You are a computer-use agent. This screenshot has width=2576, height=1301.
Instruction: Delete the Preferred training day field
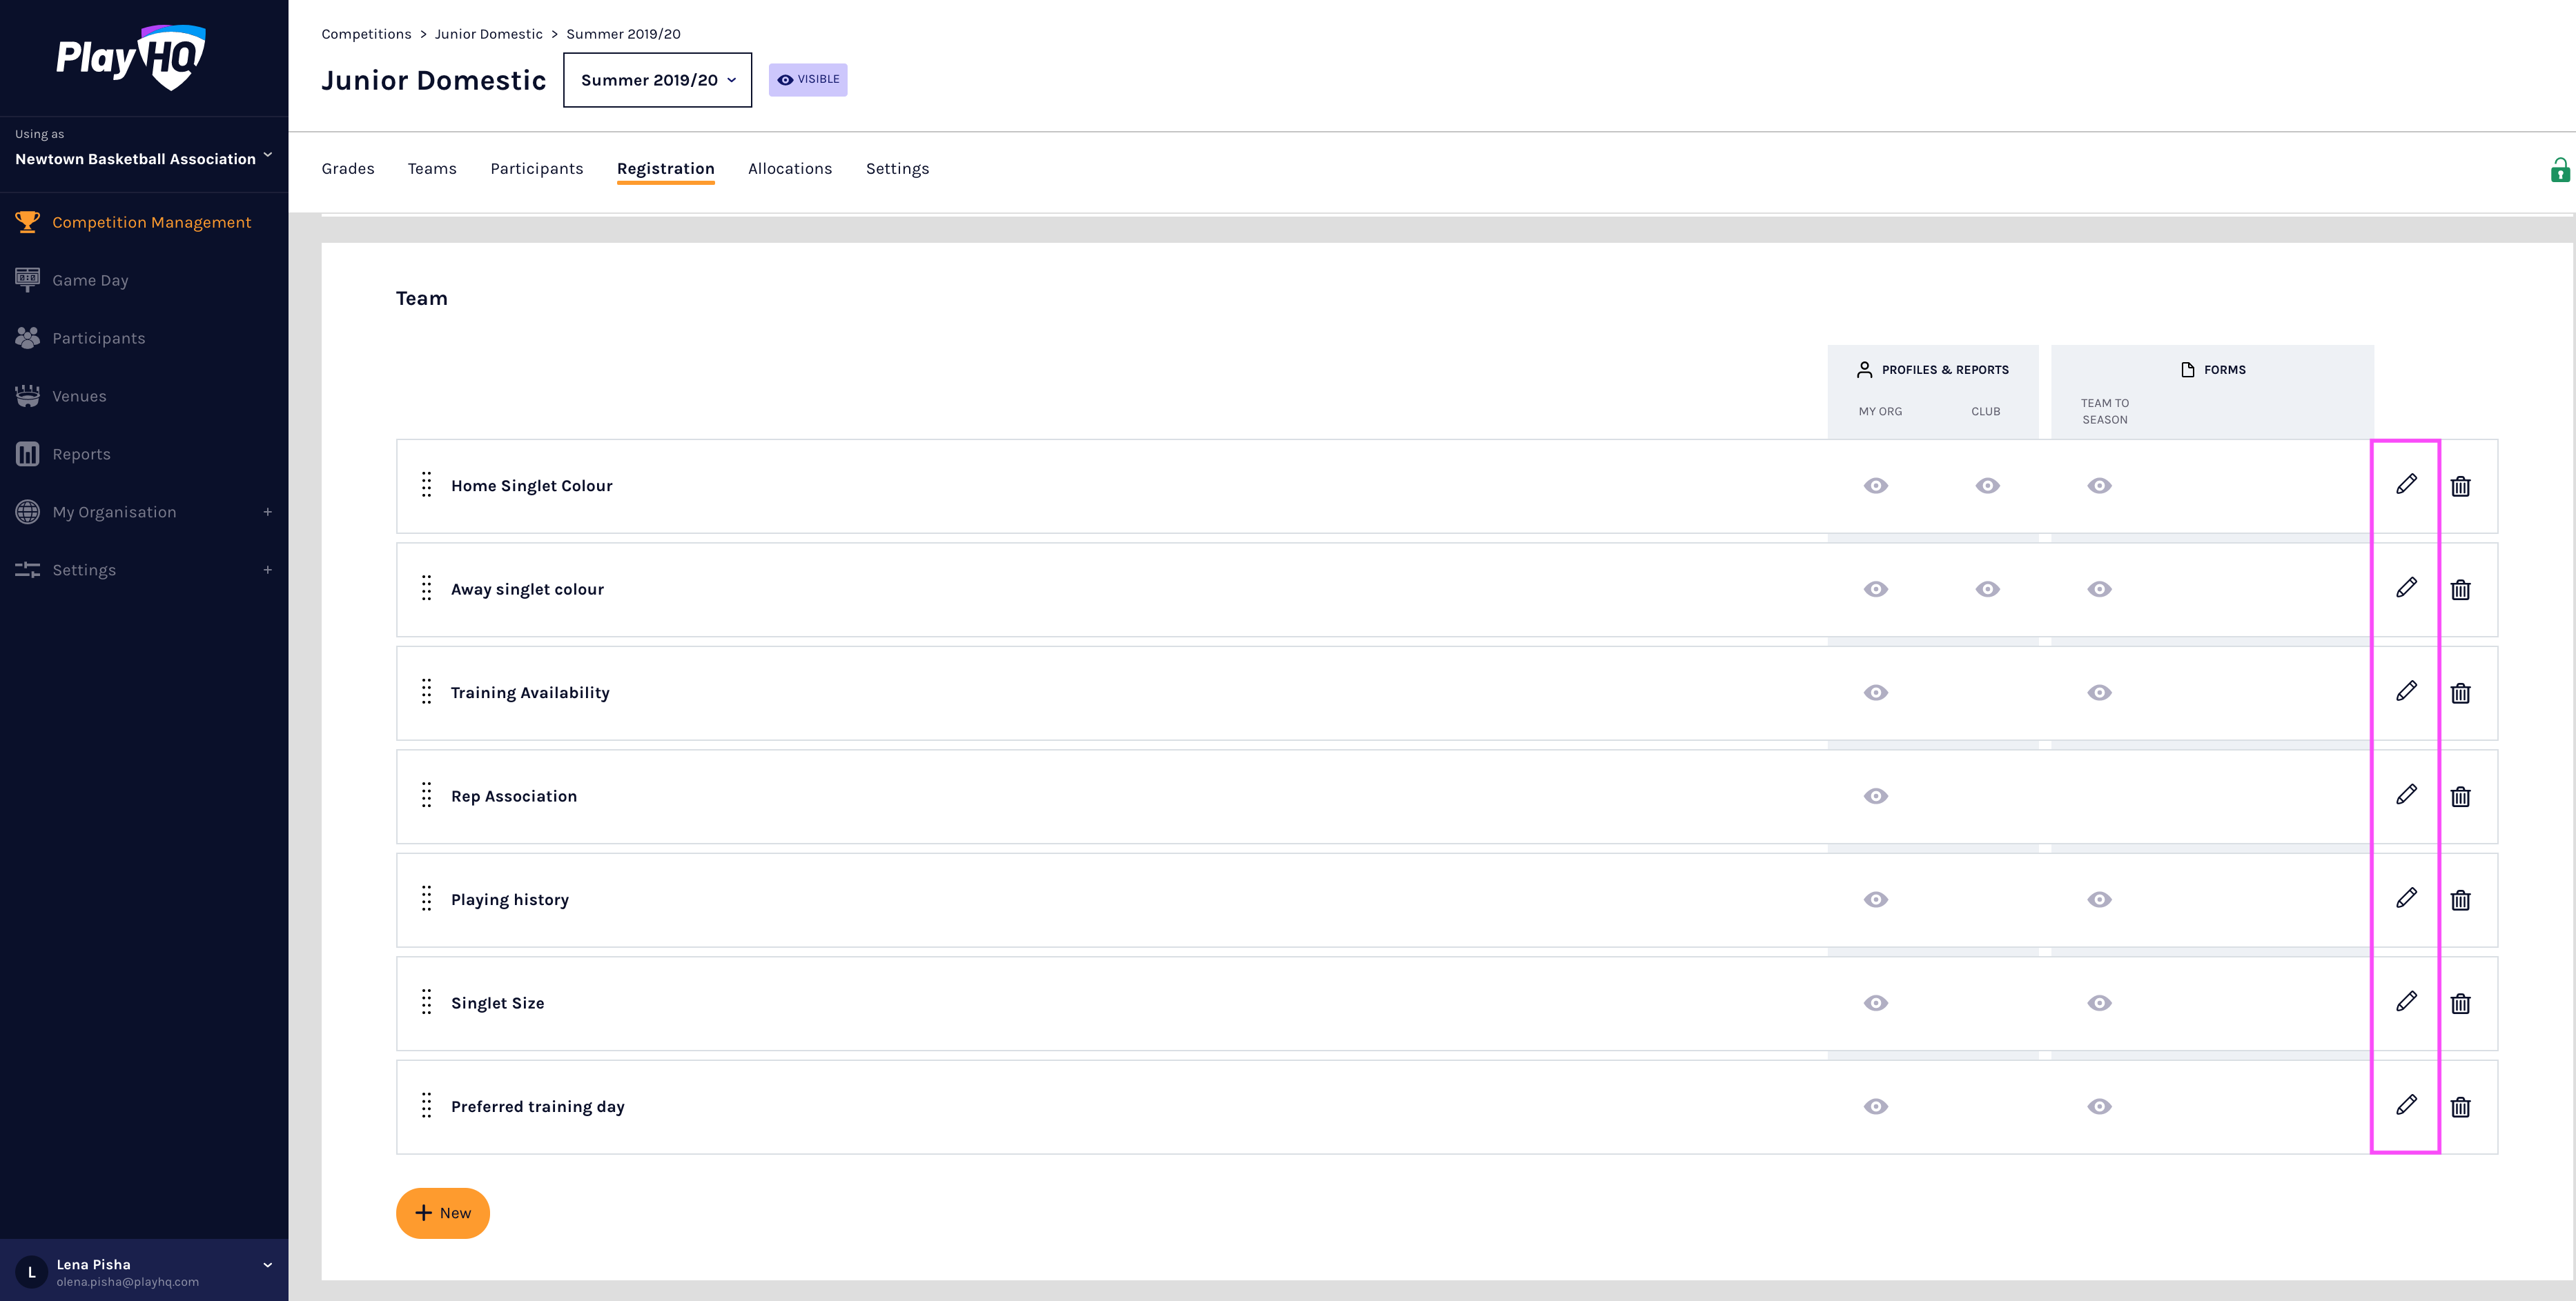coord(2460,1106)
